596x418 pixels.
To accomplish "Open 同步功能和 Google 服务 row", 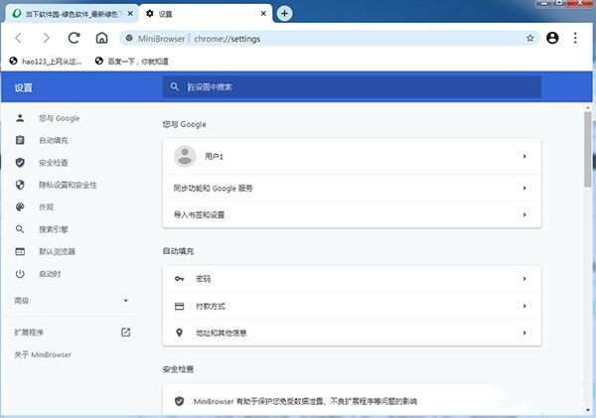I will click(x=352, y=187).
